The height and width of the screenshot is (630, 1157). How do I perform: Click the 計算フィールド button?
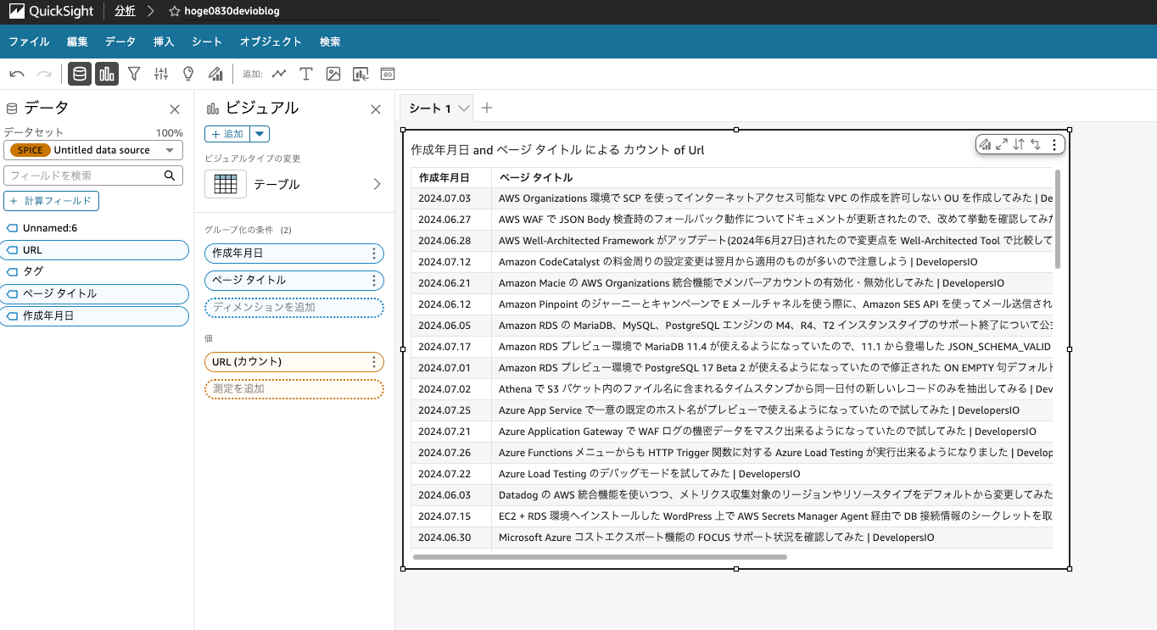click(52, 201)
